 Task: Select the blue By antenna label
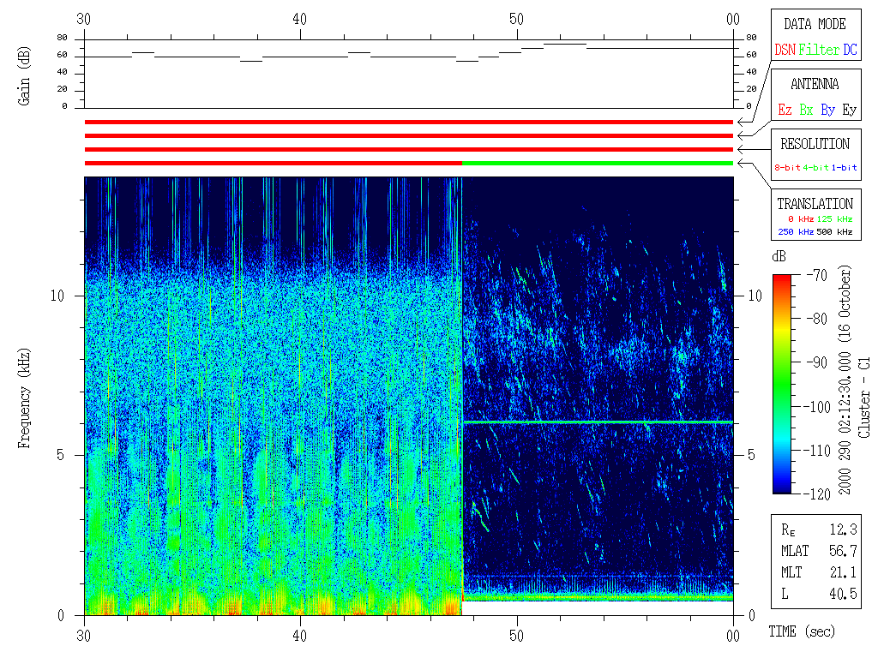(x=827, y=111)
